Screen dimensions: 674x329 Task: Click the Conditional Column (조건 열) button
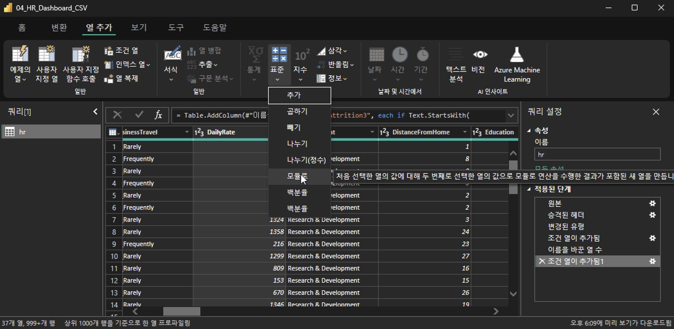122,51
